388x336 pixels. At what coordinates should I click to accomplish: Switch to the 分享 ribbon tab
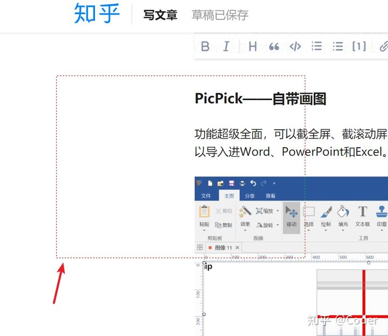(250, 196)
